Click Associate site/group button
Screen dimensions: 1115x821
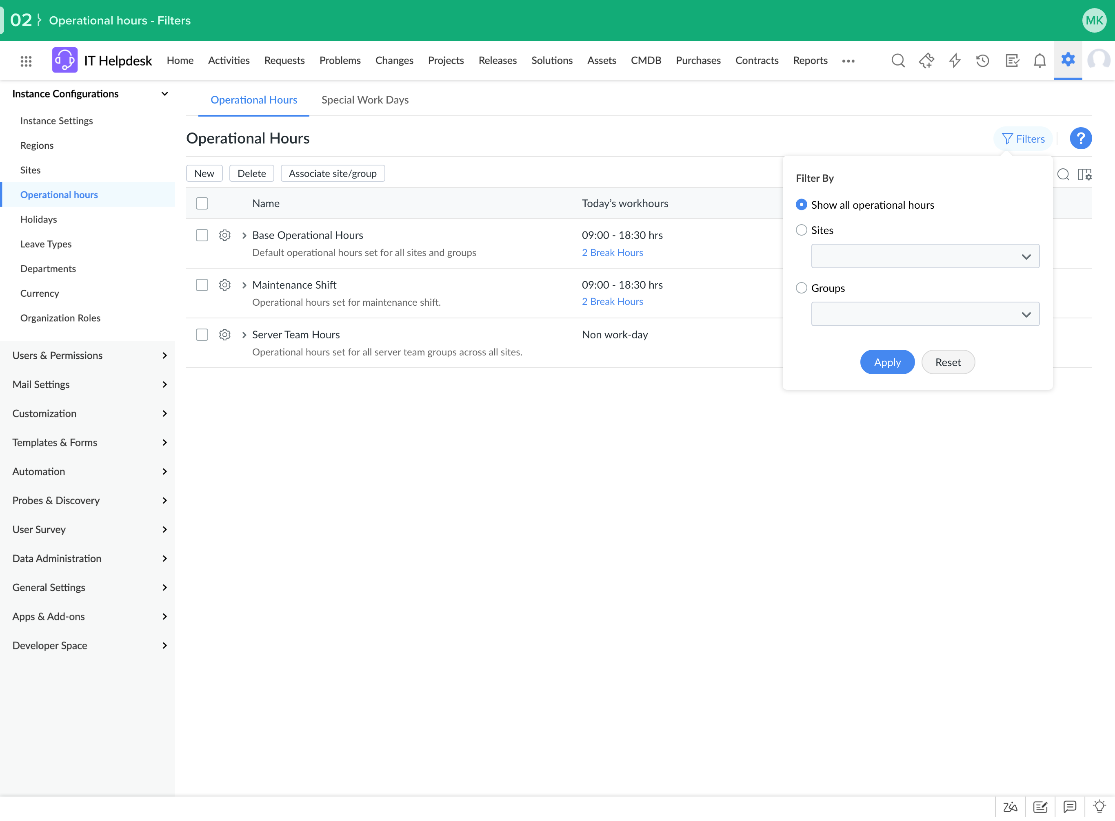(332, 173)
